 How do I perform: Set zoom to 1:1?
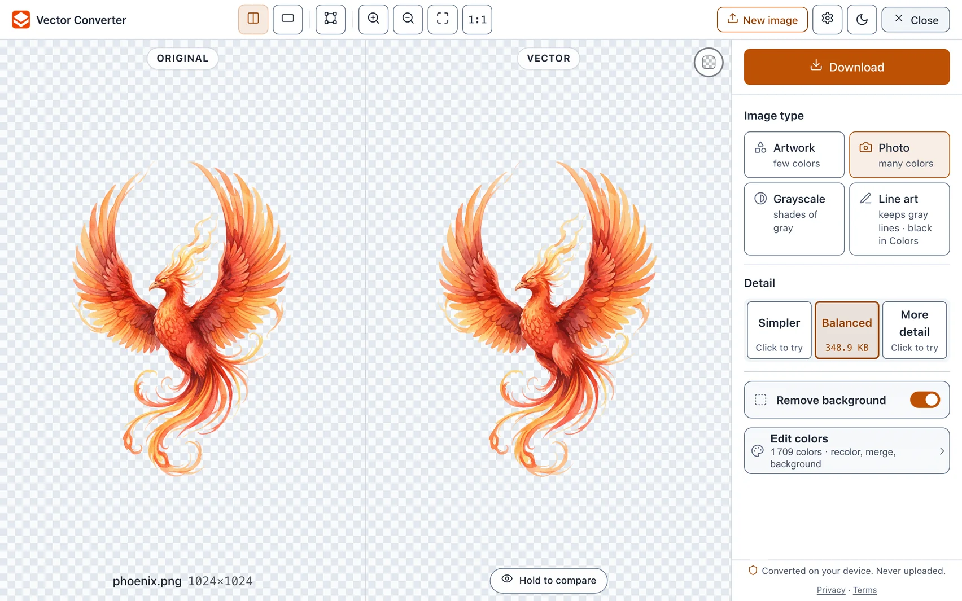(x=477, y=19)
